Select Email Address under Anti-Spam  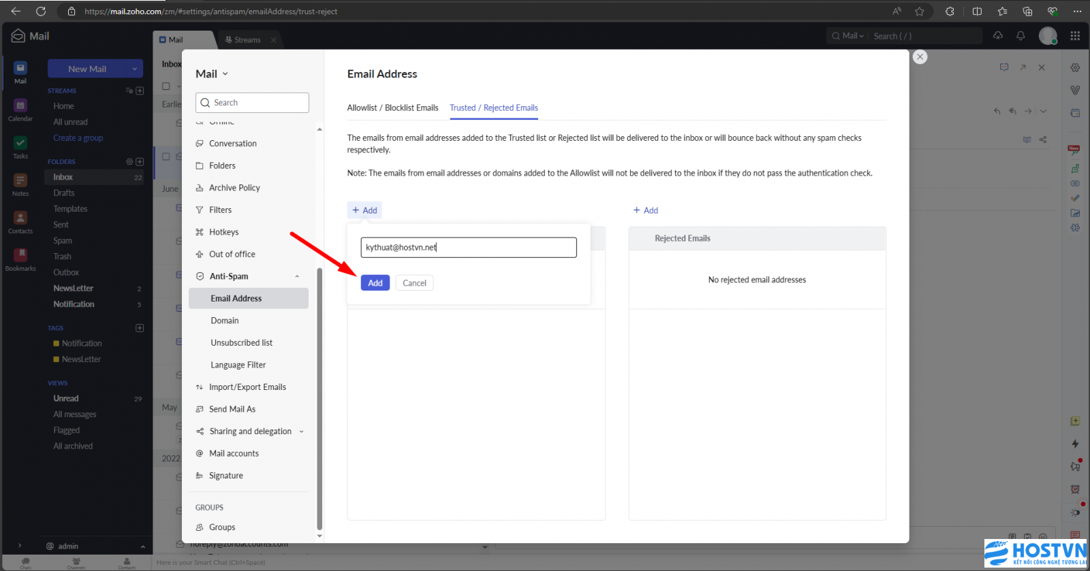tap(248, 298)
